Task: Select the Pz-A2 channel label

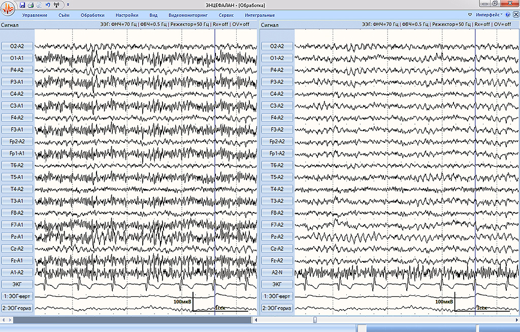Action: point(277,237)
